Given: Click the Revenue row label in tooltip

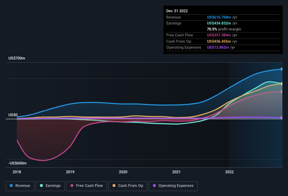Looking at the screenshot, I should tap(174, 17).
